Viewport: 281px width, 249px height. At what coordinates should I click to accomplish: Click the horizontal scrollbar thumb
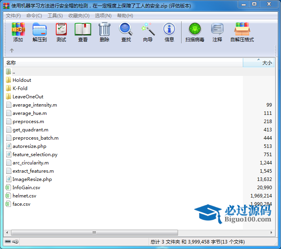[x=94, y=232]
